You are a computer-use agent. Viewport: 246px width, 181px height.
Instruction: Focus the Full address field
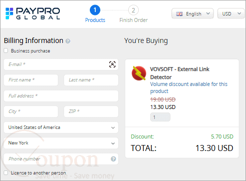61,96
